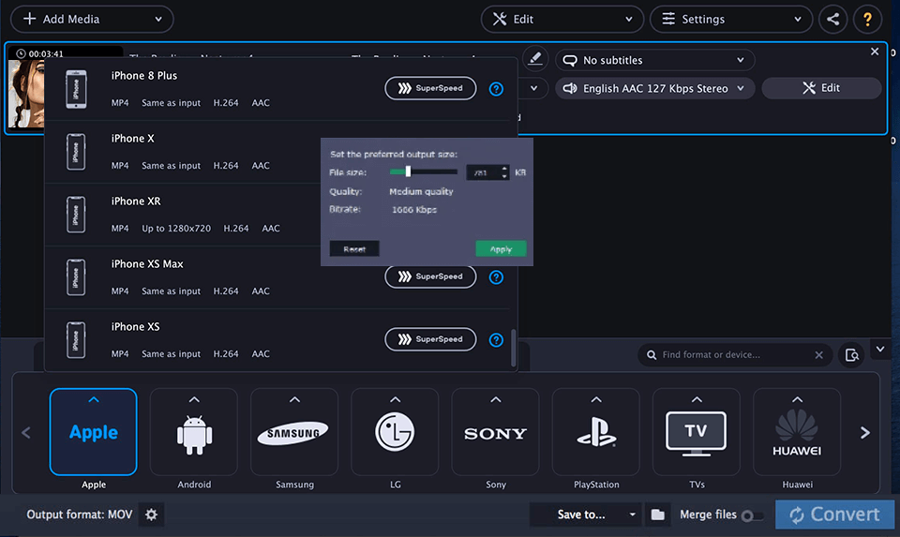This screenshot has height=537, width=900.
Task: Open help info for iPhone 8 Plus
Action: (x=496, y=89)
